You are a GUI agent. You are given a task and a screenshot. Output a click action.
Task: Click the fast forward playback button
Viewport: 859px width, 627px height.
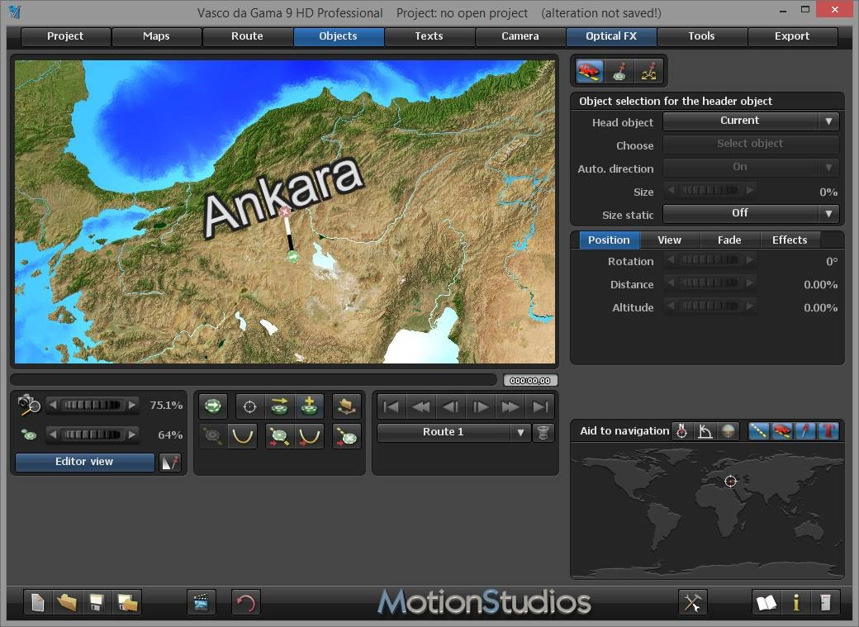pyautogui.click(x=510, y=407)
